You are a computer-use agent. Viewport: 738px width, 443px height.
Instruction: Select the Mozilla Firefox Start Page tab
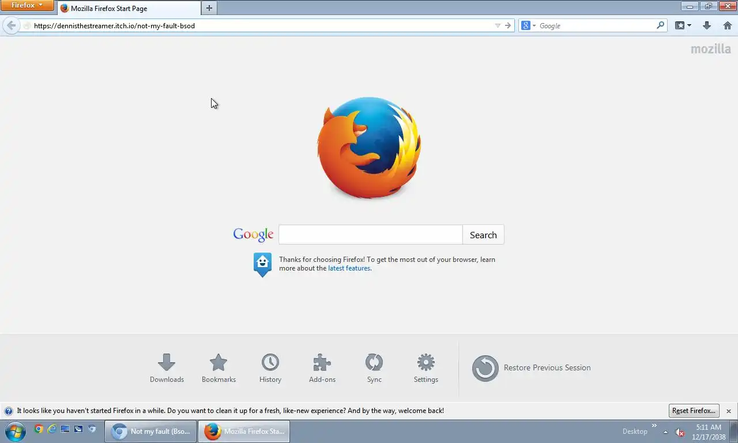pos(129,8)
